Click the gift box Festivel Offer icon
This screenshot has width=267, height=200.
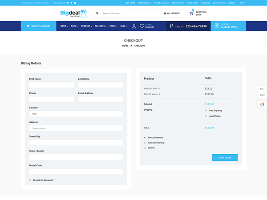click(217, 26)
